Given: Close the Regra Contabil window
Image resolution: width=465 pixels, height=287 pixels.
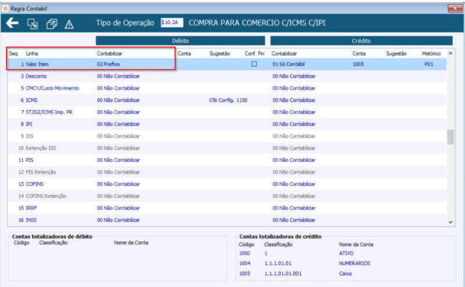Looking at the screenshot, I should click(x=455, y=8).
